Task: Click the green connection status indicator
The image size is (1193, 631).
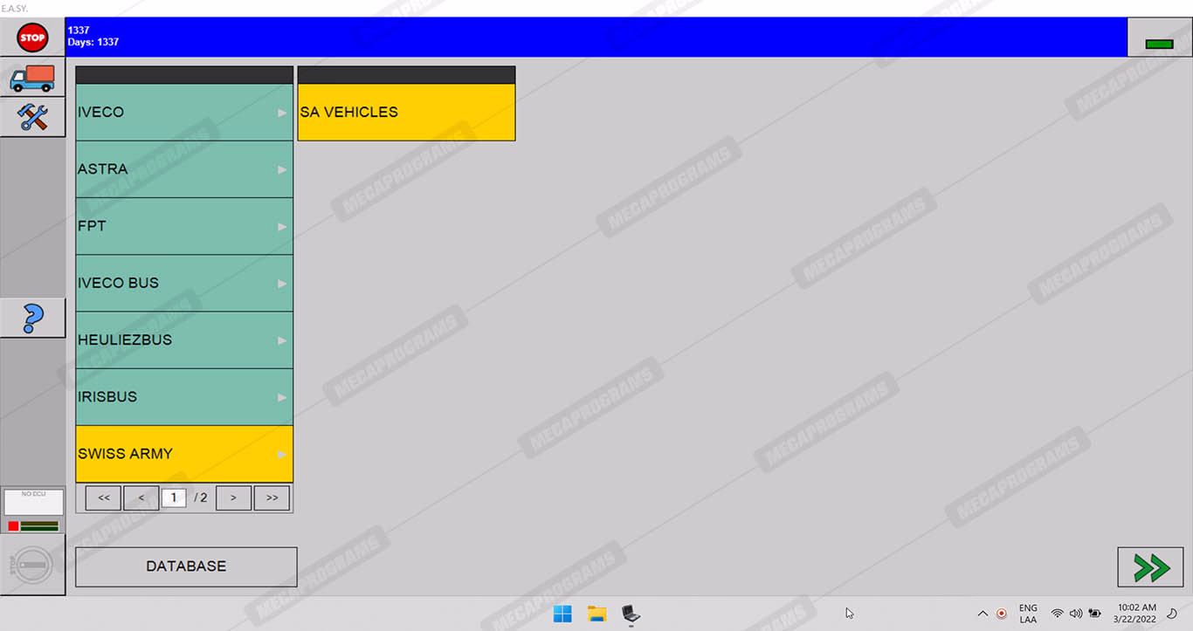Action: coord(1159,44)
